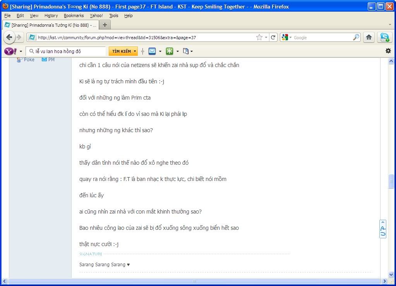The height and width of the screenshot is (286, 396).
Task: Open the Tools menu
Action: [114, 16]
